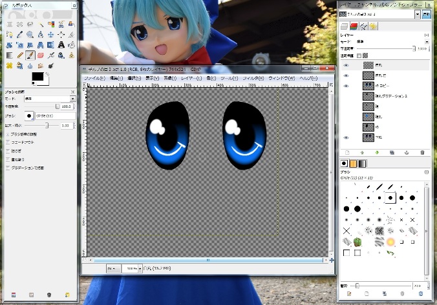Create a new layer icon
Screen dimensions: 437x305
click(x=347, y=153)
